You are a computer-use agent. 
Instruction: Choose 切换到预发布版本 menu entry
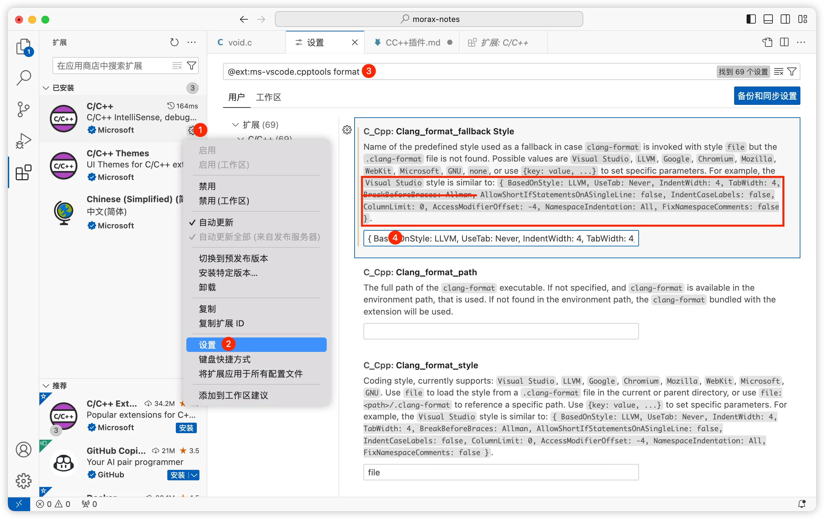point(256,259)
